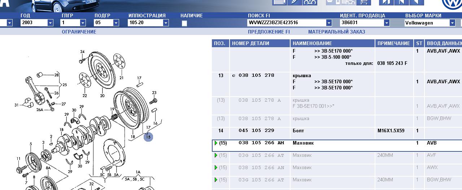Screen dimensions: 462x190
Task: Click green triangle beside 038 105 266 AM
Action: [216, 143]
